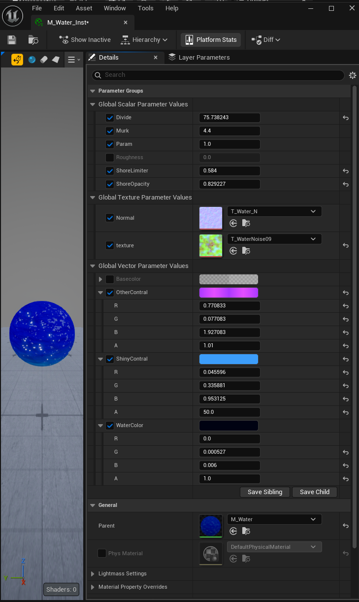The height and width of the screenshot is (602, 359).
Task: Toggle the realtime viewport icon in preview
Action: pyautogui.click(x=17, y=60)
